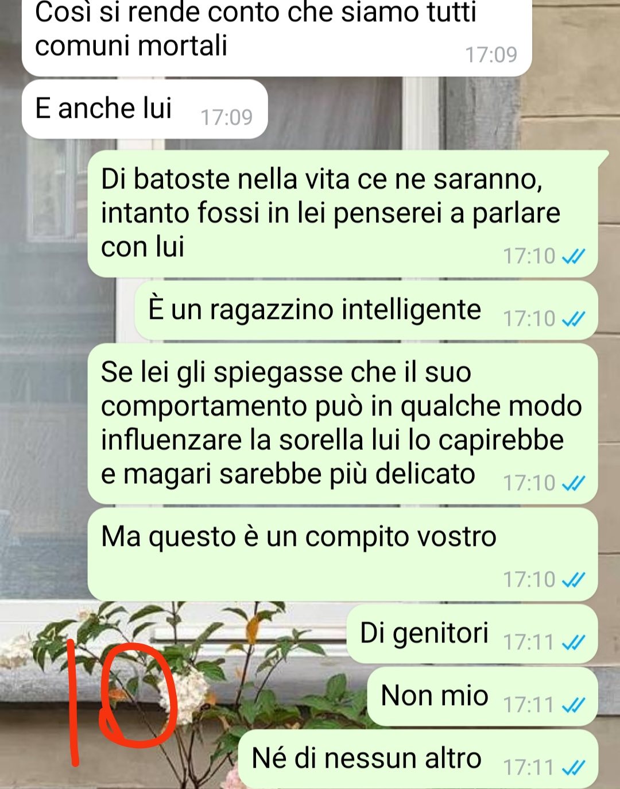
Task: Select the 'Né di nessun altro' message
Action: click(x=418, y=759)
